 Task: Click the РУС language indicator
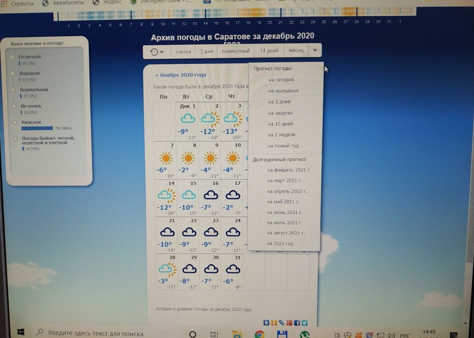[405, 335]
